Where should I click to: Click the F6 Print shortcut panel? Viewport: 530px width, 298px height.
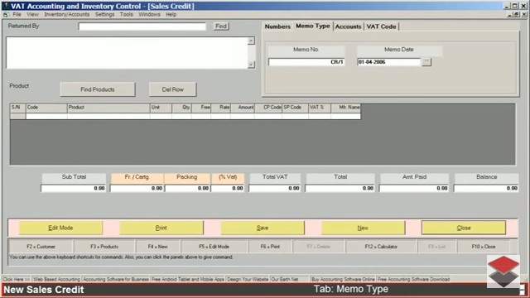pos(270,247)
